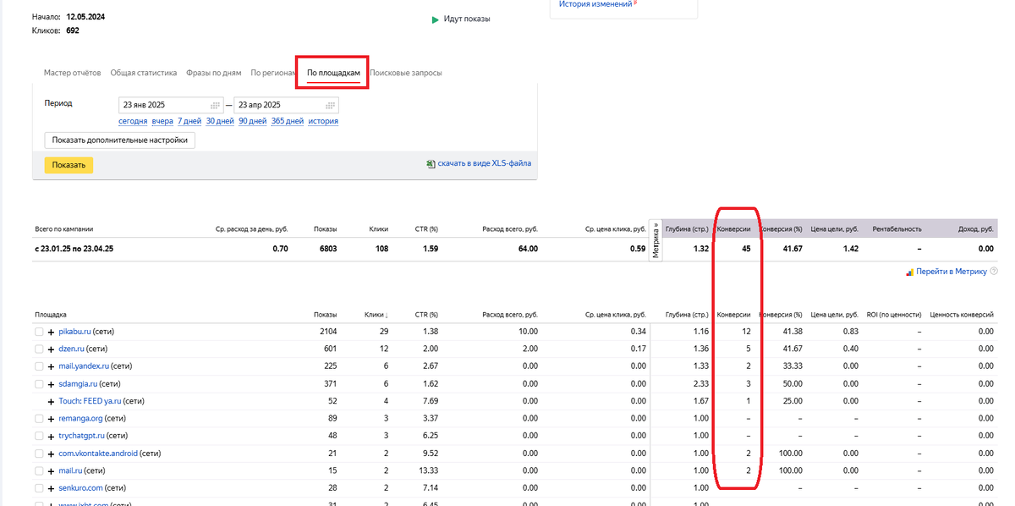This screenshot has width=1015, height=506.
Task: Expand the mail.ru row plus sign
Action: pyautogui.click(x=51, y=470)
